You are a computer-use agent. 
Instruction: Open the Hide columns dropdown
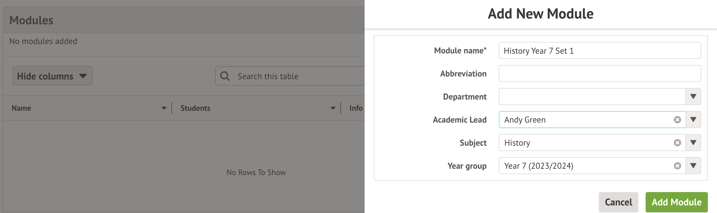52,76
